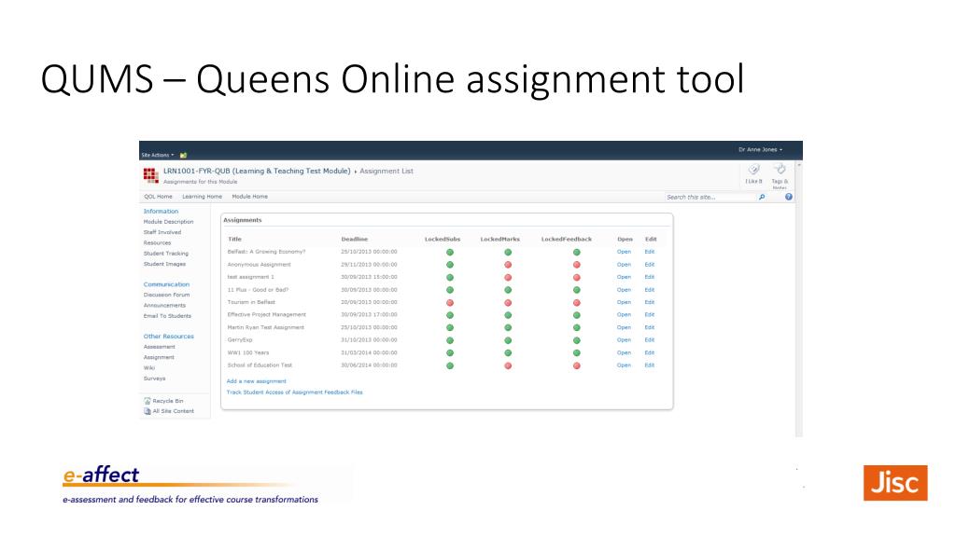
Task: Click the I Like It icon
Action: (753, 170)
